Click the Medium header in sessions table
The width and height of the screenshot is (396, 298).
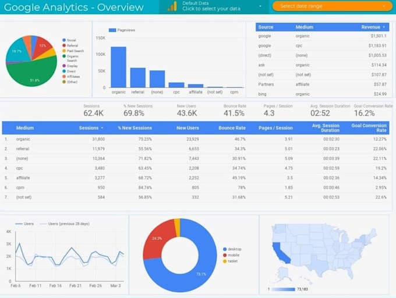[24, 128]
